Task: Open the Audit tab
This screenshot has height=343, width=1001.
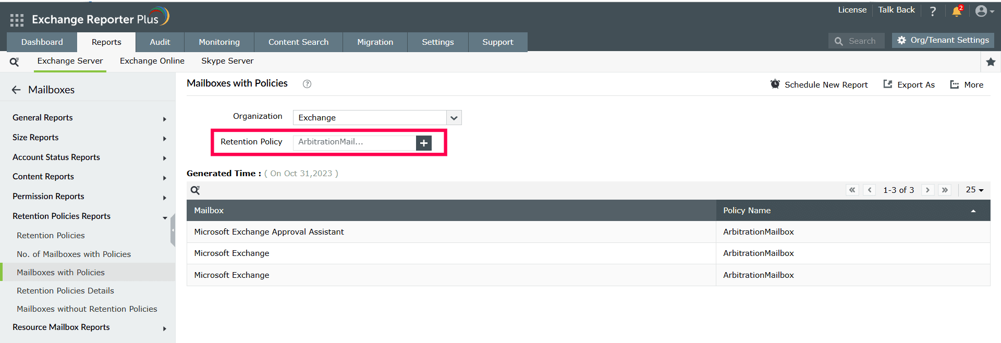Action: (x=160, y=42)
